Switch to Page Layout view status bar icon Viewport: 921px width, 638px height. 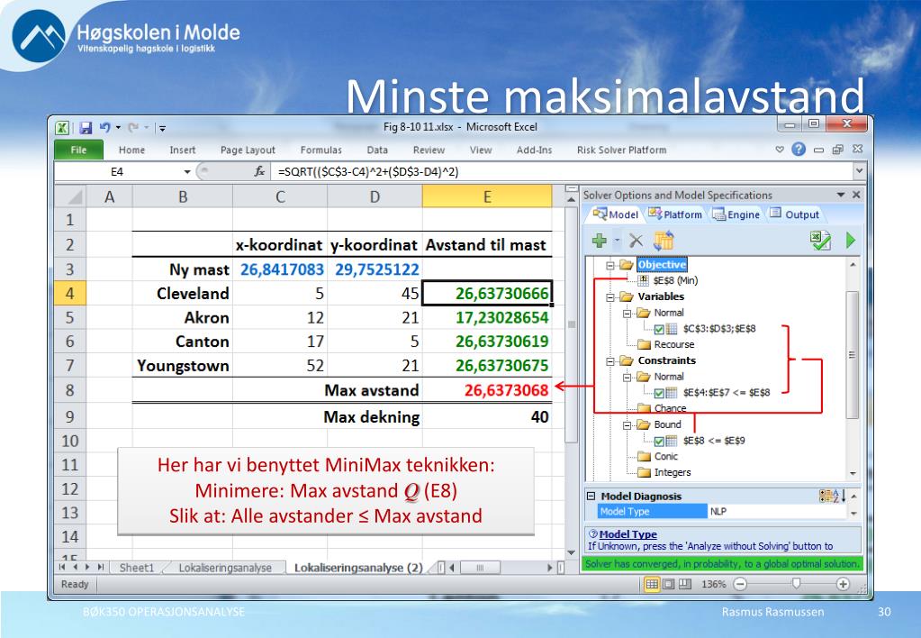[x=668, y=584]
